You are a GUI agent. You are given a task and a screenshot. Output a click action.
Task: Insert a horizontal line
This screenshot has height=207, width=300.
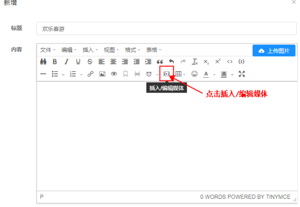(x=43, y=74)
